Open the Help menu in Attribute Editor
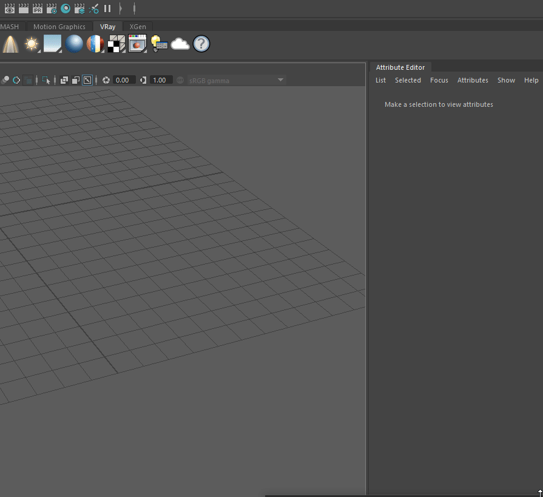 [531, 80]
